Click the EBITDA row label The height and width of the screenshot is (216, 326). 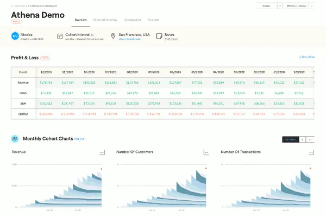[23, 114]
